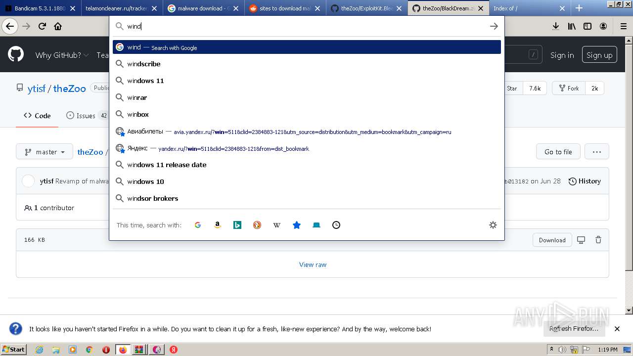Open the Firefox account avatar icon
The width and height of the screenshot is (633, 356).
point(603,26)
